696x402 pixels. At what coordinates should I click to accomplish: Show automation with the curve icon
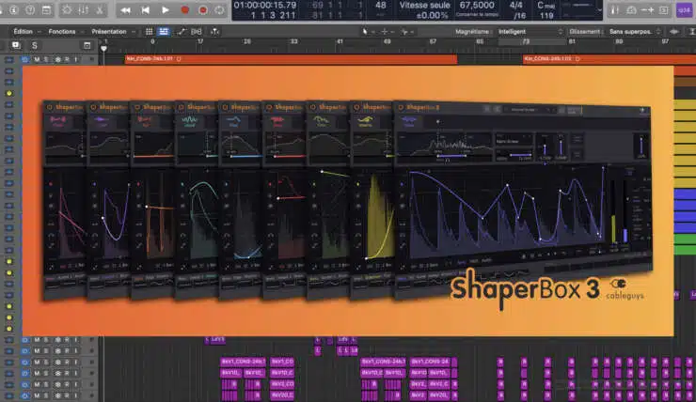(x=182, y=32)
